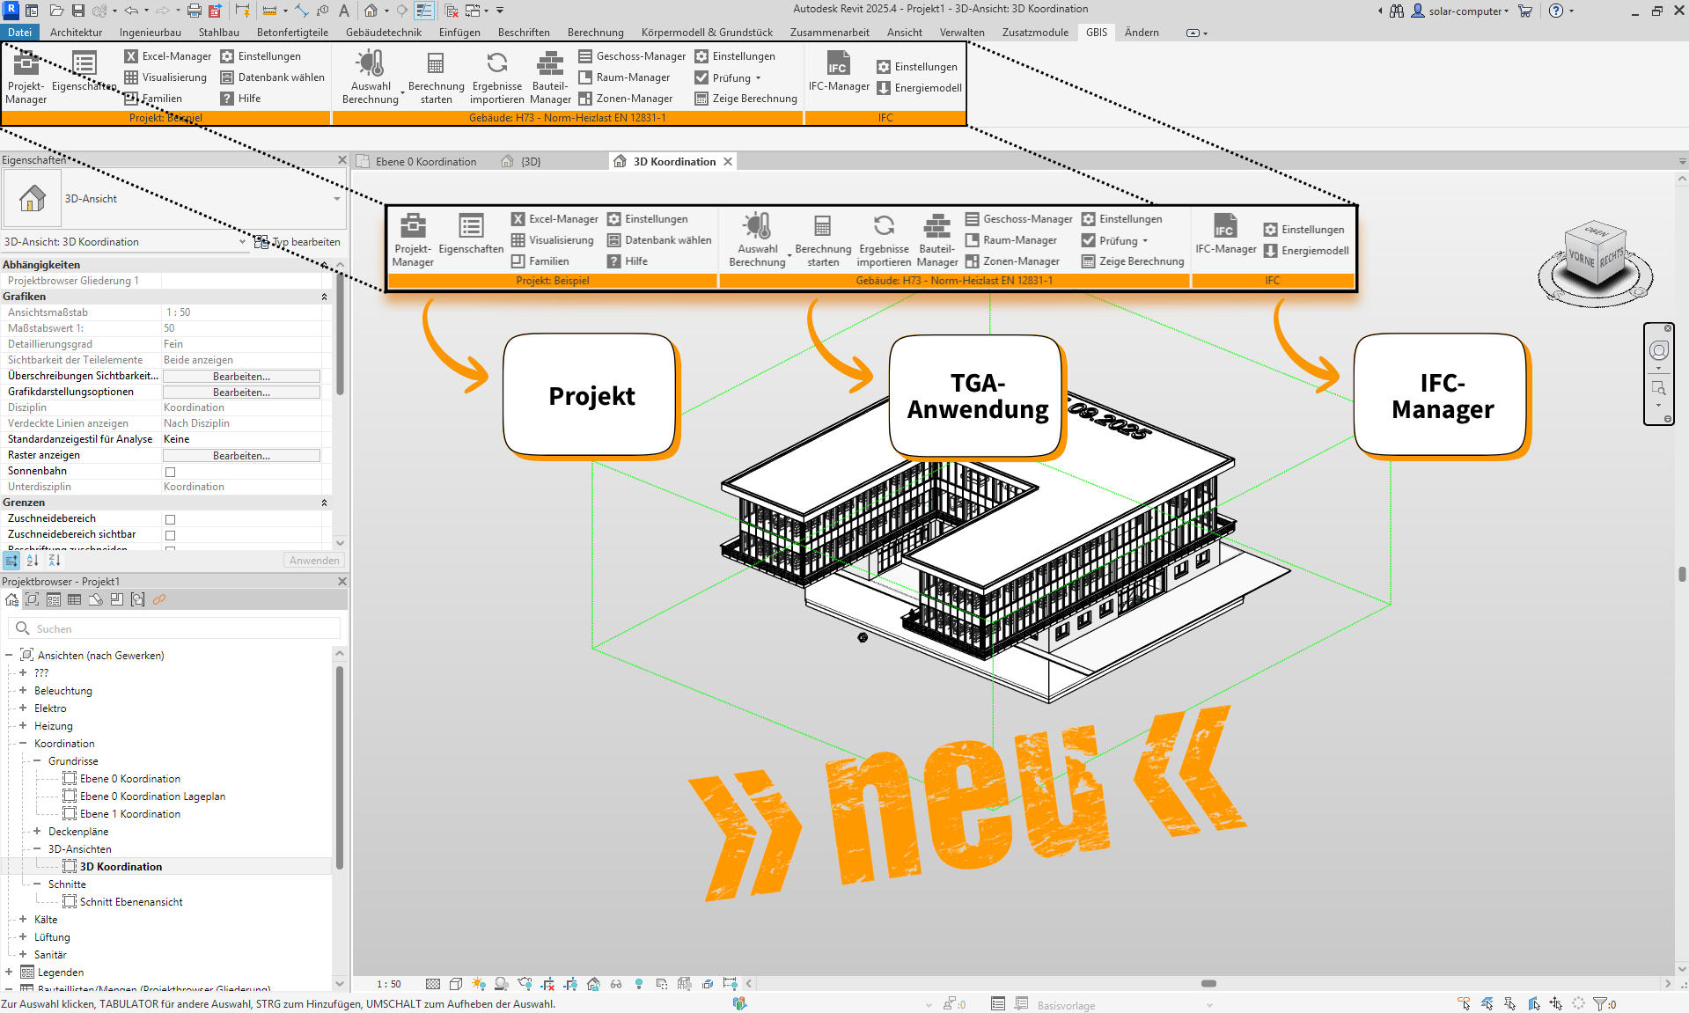The height and width of the screenshot is (1013, 1689).
Task: Collapse the Koordination tree node
Action: click(23, 744)
